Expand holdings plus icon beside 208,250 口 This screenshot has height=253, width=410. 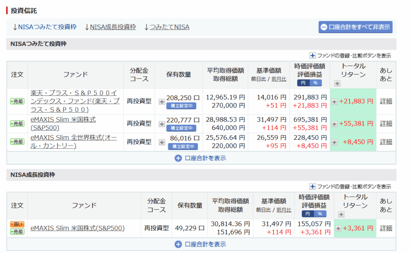(162, 102)
